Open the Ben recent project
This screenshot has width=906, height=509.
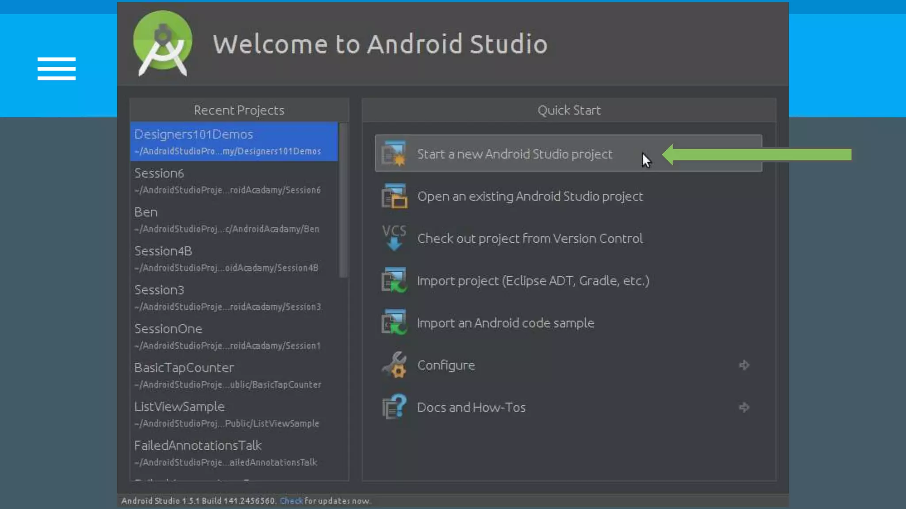click(234, 219)
